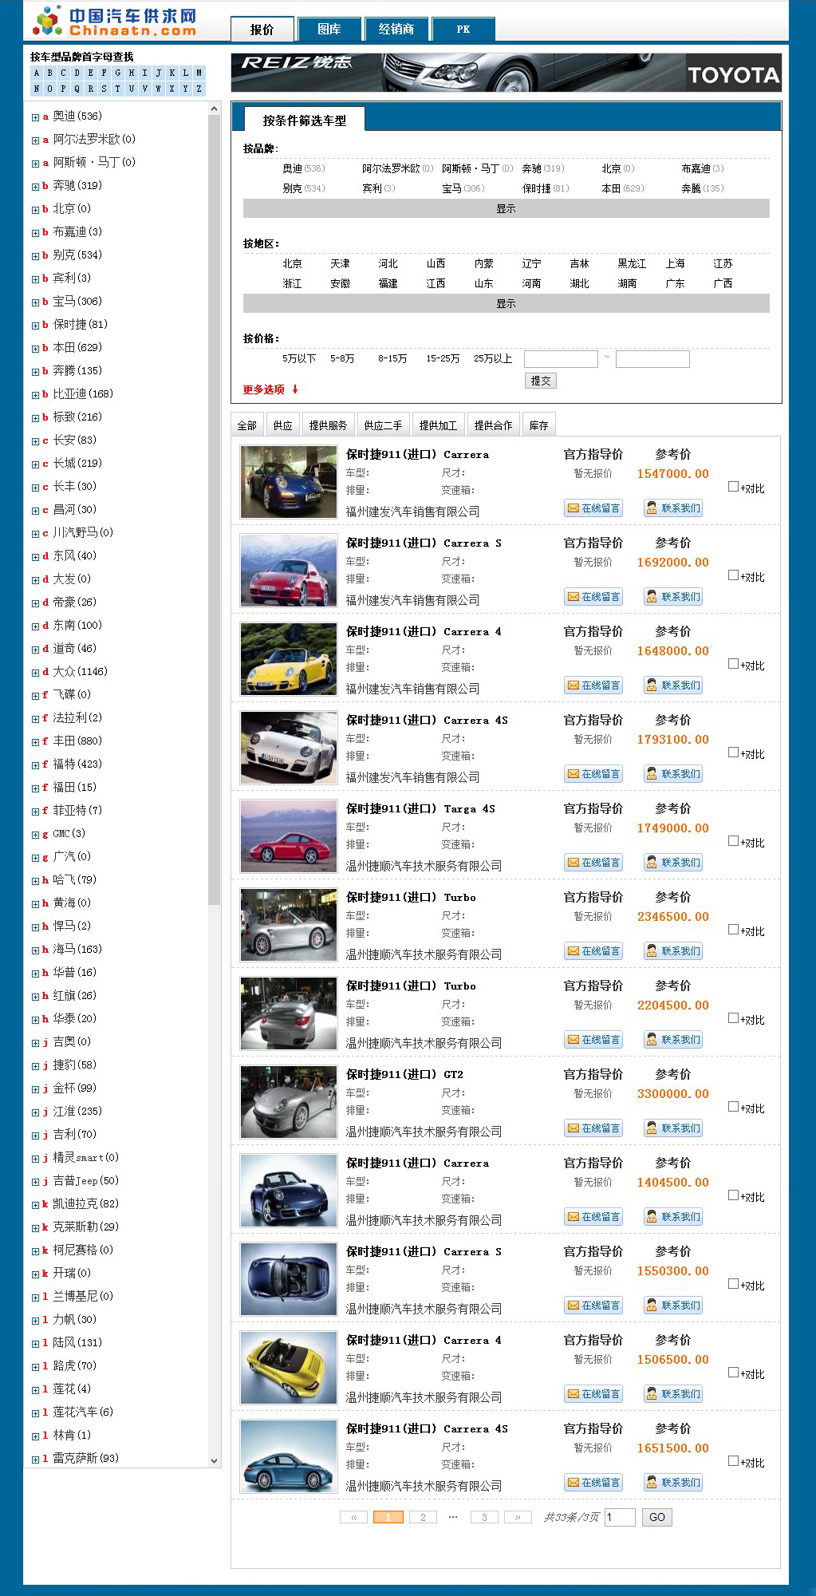This screenshot has height=1596, width=816.
Task: Tick the 对比 checkbox for GT2
Action: coord(733,1107)
